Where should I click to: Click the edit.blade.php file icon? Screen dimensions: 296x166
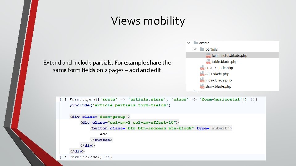coord(202,74)
